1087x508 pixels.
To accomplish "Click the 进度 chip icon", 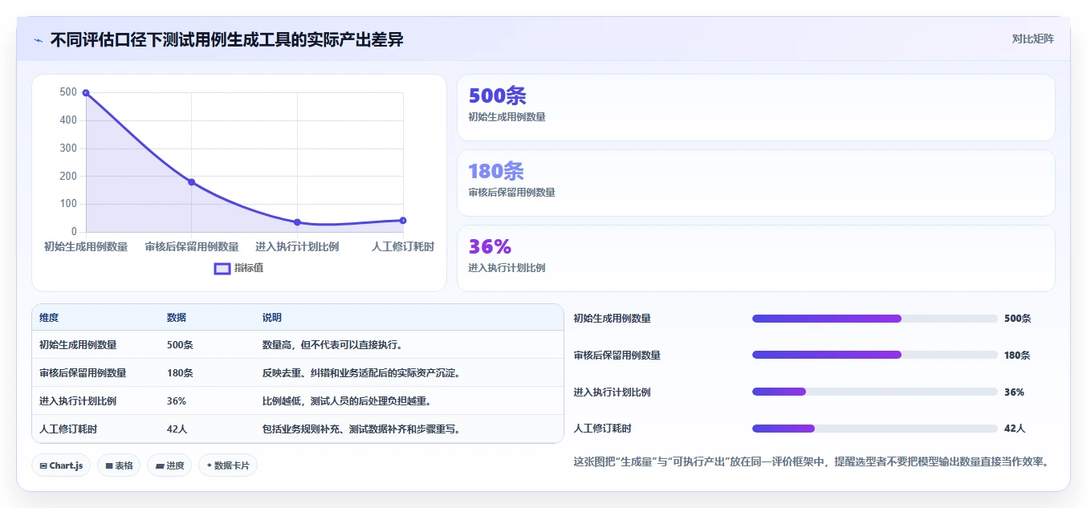I will (x=160, y=466).
